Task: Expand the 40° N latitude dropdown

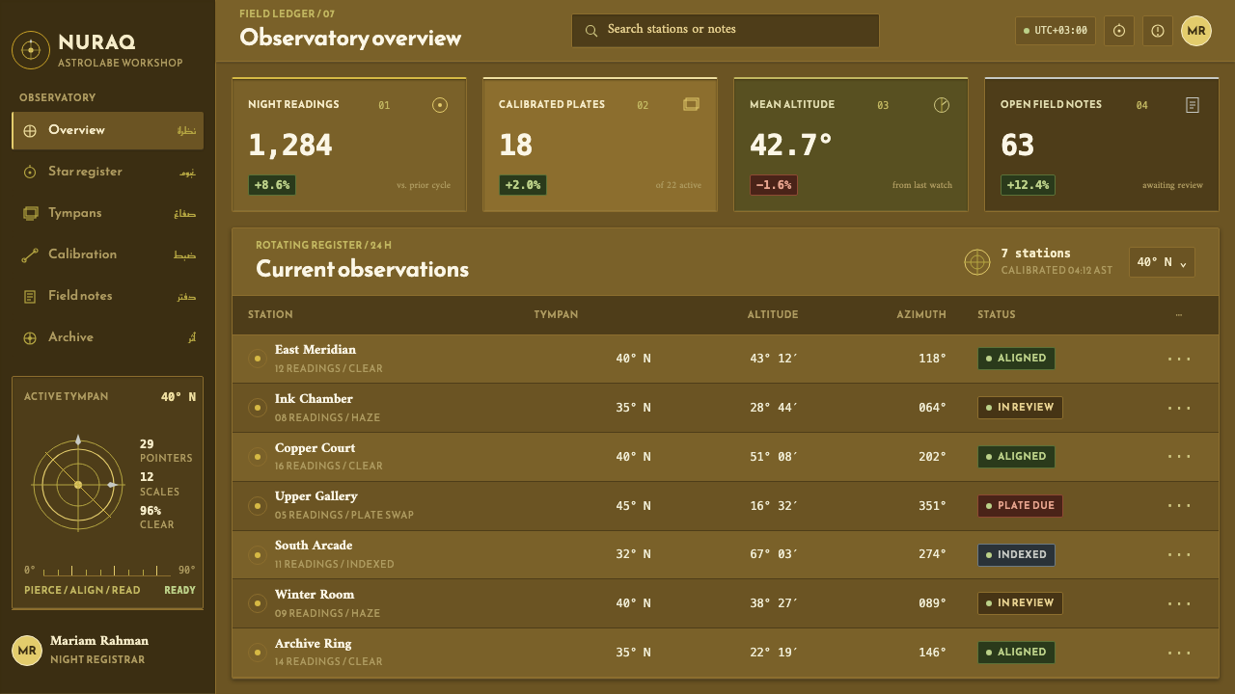Action: click(1162, 262)
